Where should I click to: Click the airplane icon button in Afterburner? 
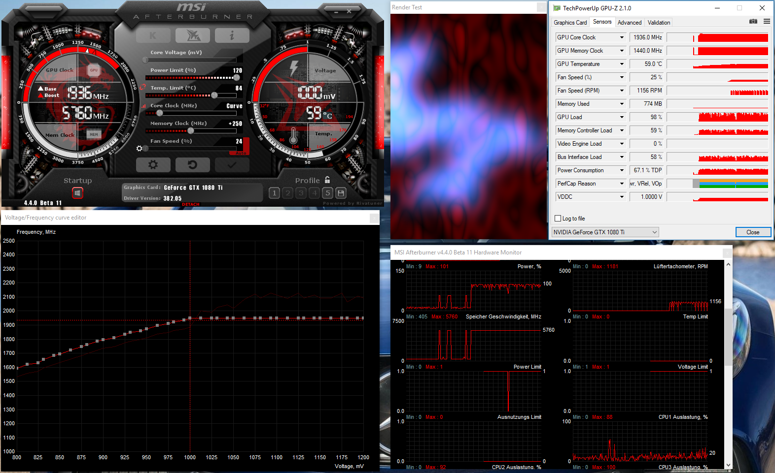coord(192,35)
